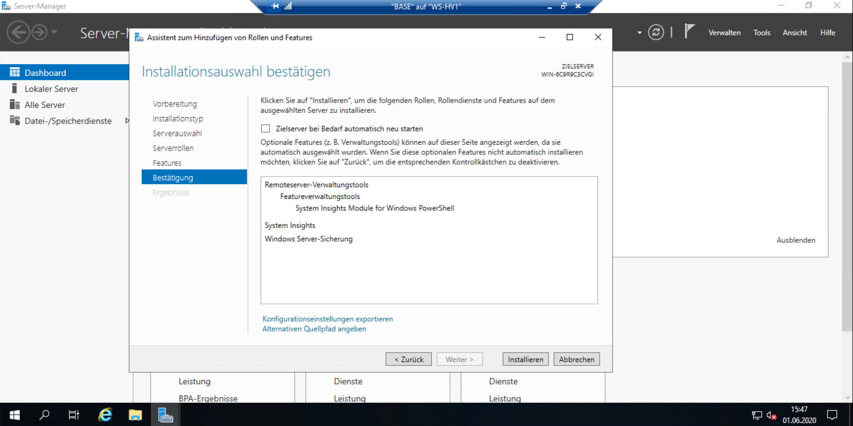The image size is (853, 426).
Task: Click the < Zurück button
Action: tap(409, 359)
